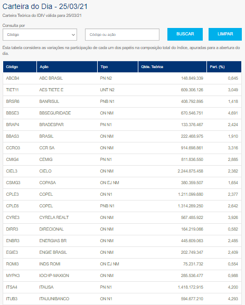Click the ITAUSA stock name
The height and width of the screenshot is (305, 245).
pos(46,287)
